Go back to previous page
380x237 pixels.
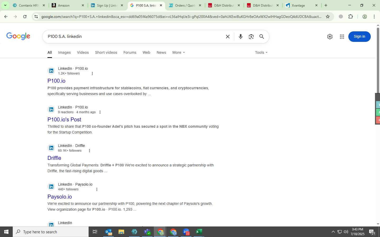tap(6, 17)
